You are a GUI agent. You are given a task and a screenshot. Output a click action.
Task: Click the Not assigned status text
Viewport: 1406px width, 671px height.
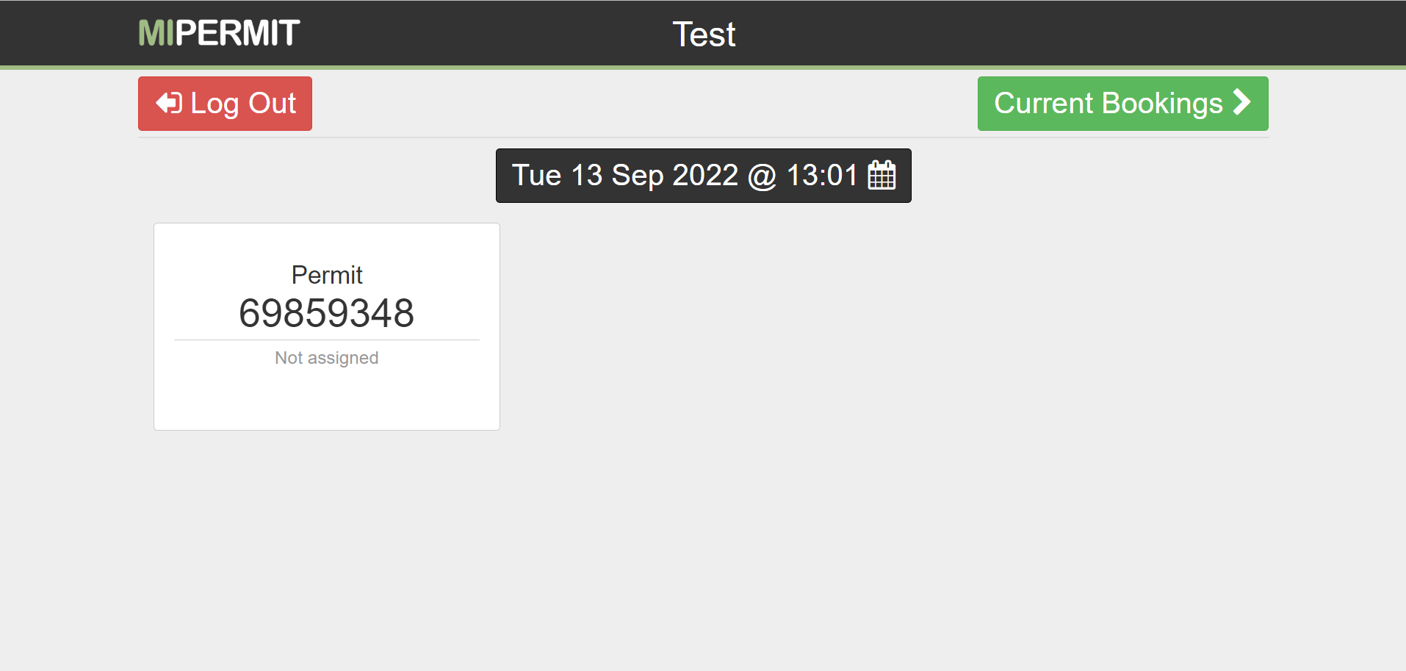(x=327, y=358)
